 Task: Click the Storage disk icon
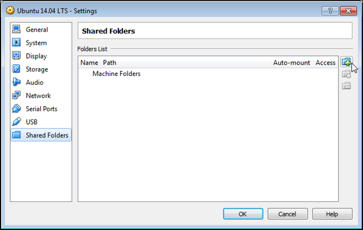coord(16,69)
